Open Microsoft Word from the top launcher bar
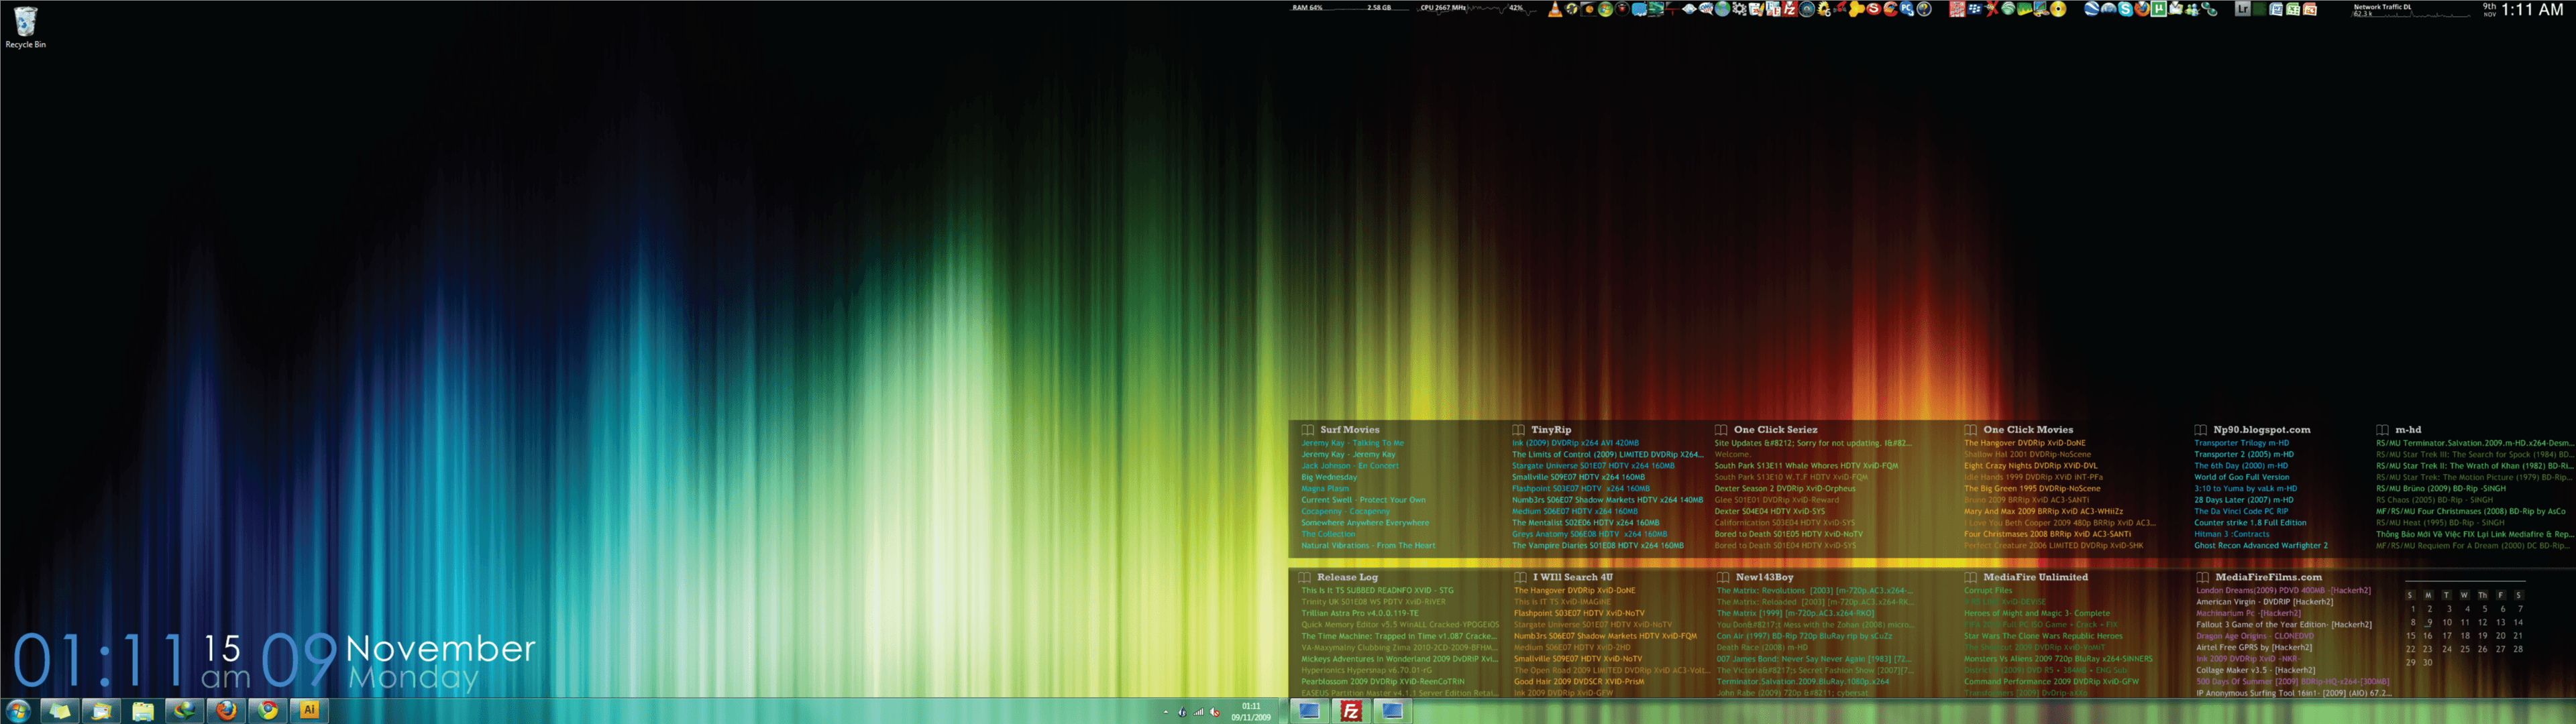The image size is (2576, 724). click(x=2277, y=10)
